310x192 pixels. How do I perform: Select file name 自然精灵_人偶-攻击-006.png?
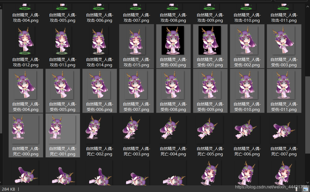(x=100, y=18)
